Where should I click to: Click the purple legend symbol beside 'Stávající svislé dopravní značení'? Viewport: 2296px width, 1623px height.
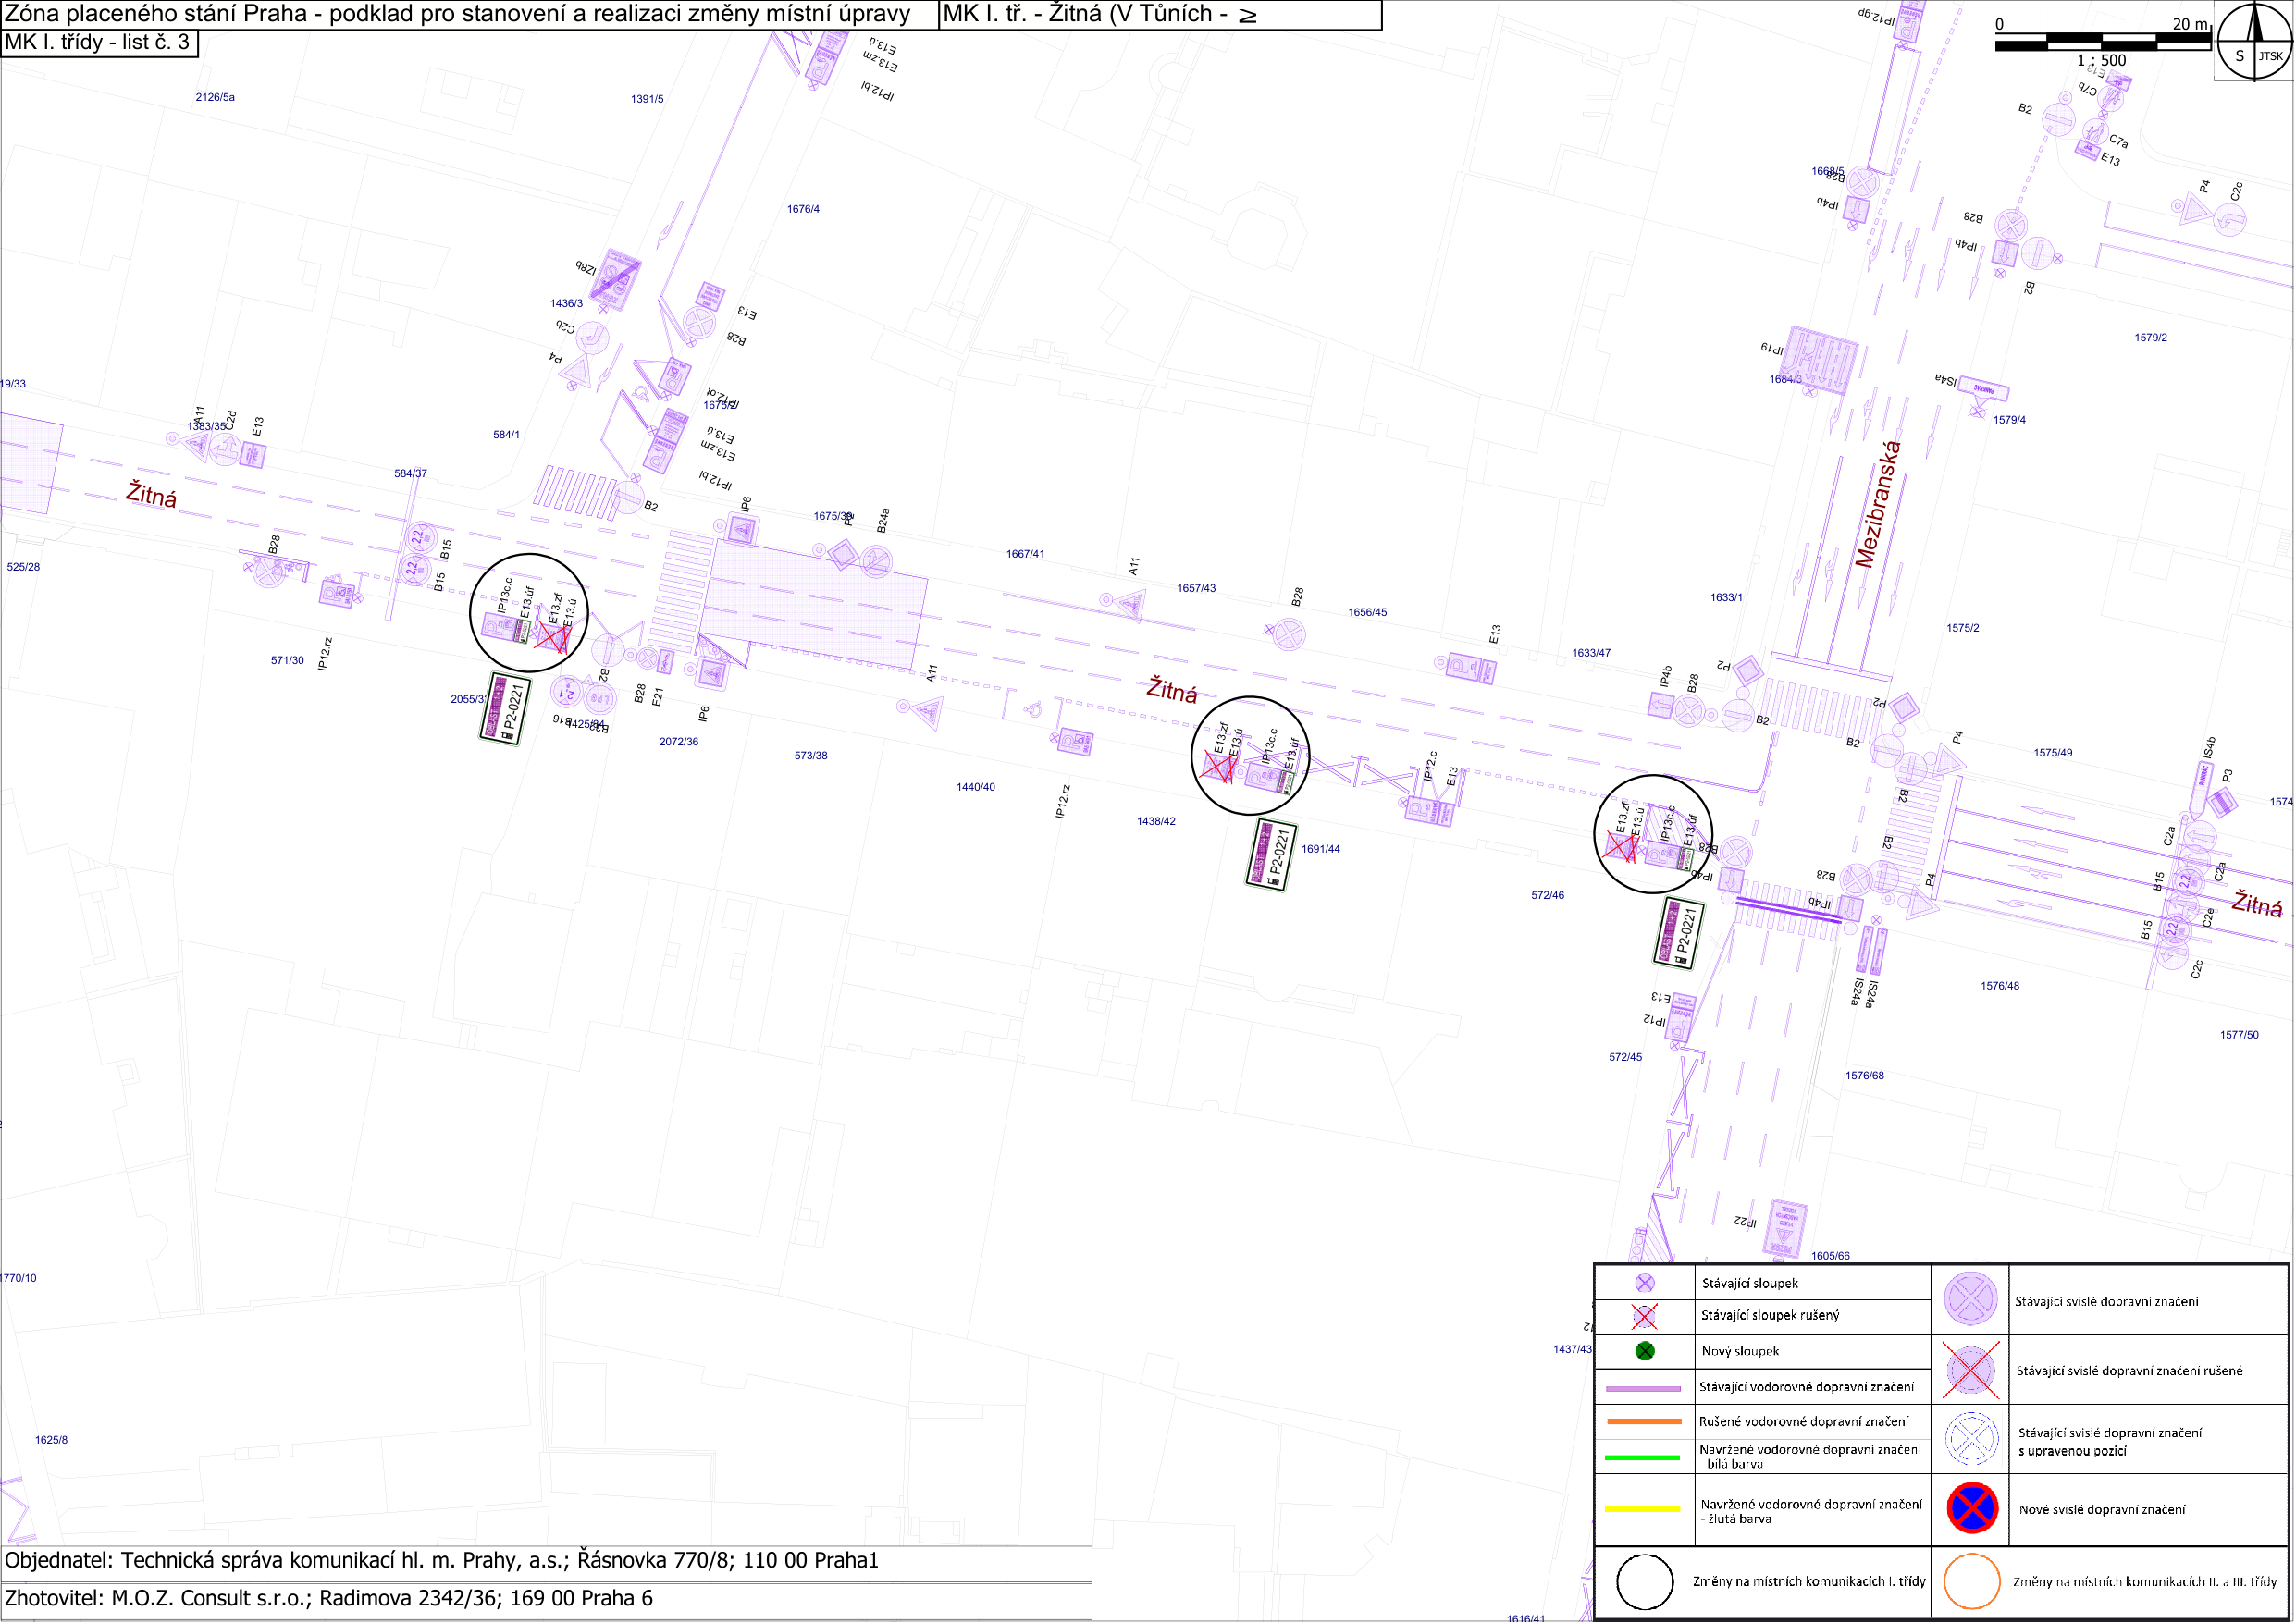click(1972, 1300)
